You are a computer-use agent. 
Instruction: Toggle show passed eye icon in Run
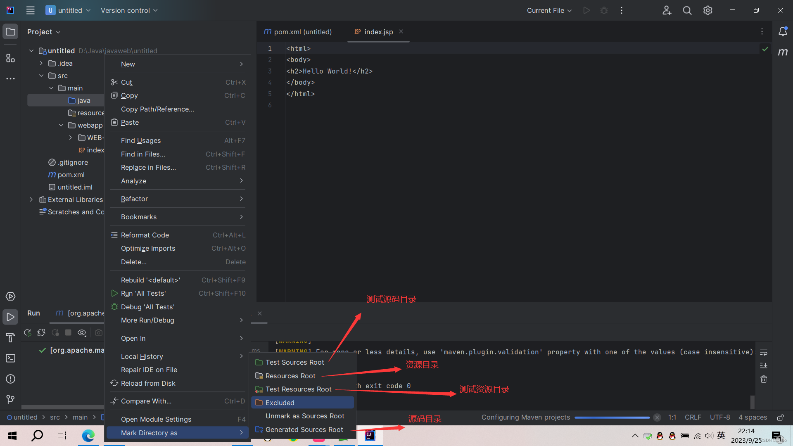click(82, 332)
